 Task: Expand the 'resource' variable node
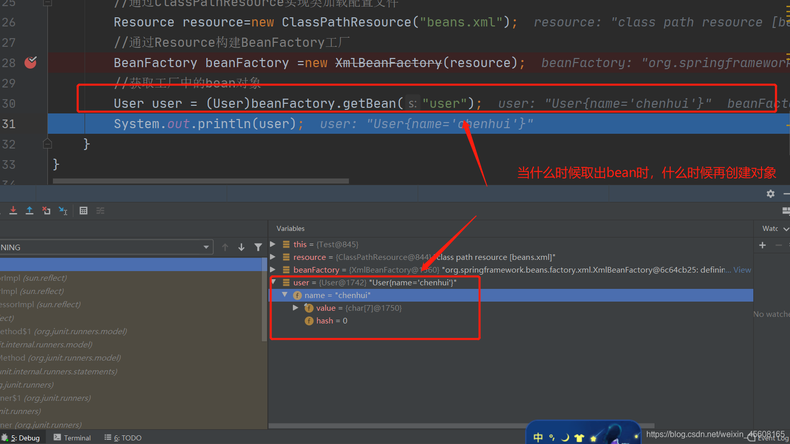(273, 257)
